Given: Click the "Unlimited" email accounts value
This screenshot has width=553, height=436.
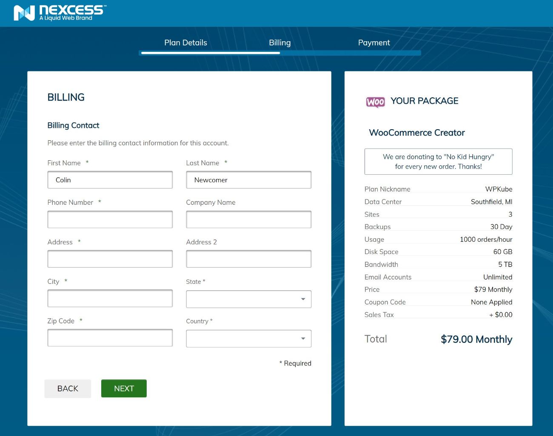Looking at the screenshot, I should (x=498, y=277).
